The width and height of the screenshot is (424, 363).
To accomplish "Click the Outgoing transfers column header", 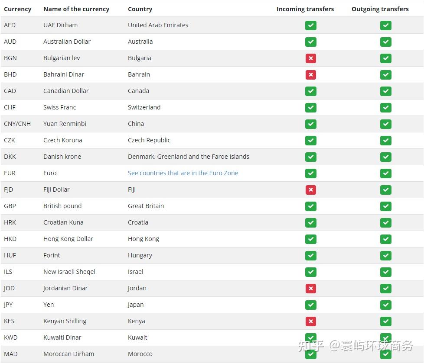I will point(380,9).
